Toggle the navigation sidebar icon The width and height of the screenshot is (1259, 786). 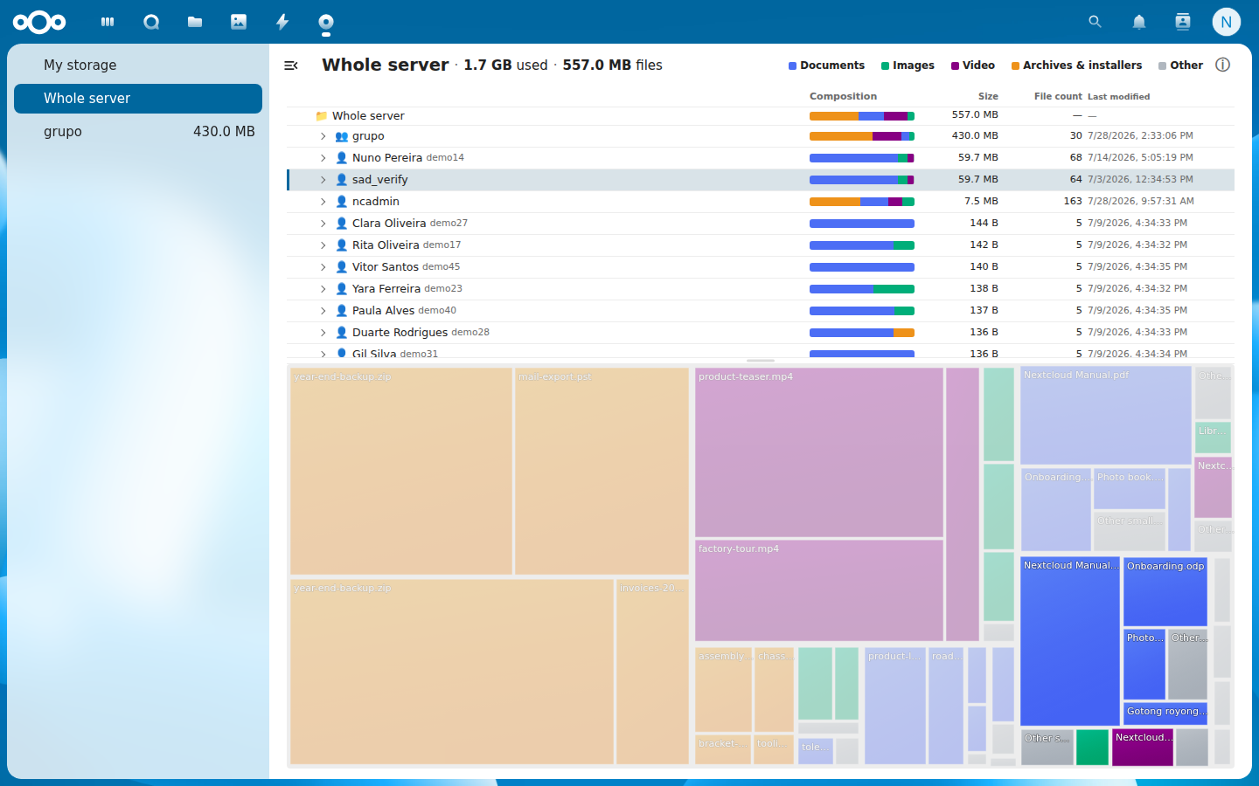(291, 65)
